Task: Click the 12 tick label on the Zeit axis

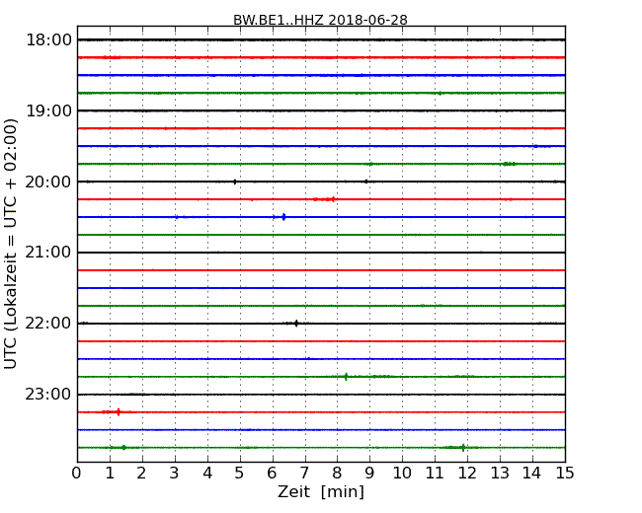Action: click(467, 474)
